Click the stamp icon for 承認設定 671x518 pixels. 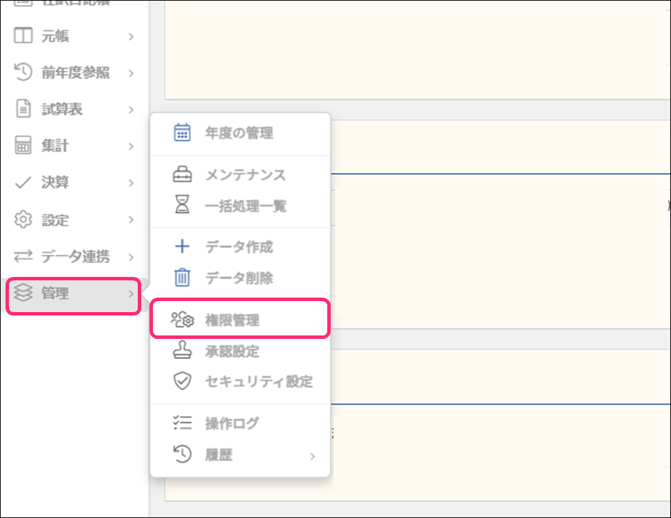[x=182, y=351]
